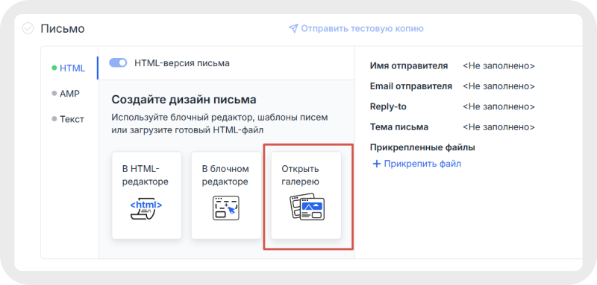This screenshot has height=285, width=597.
Task: Click the plus icon beside Прикрепить файл
Action: (377, 164)
